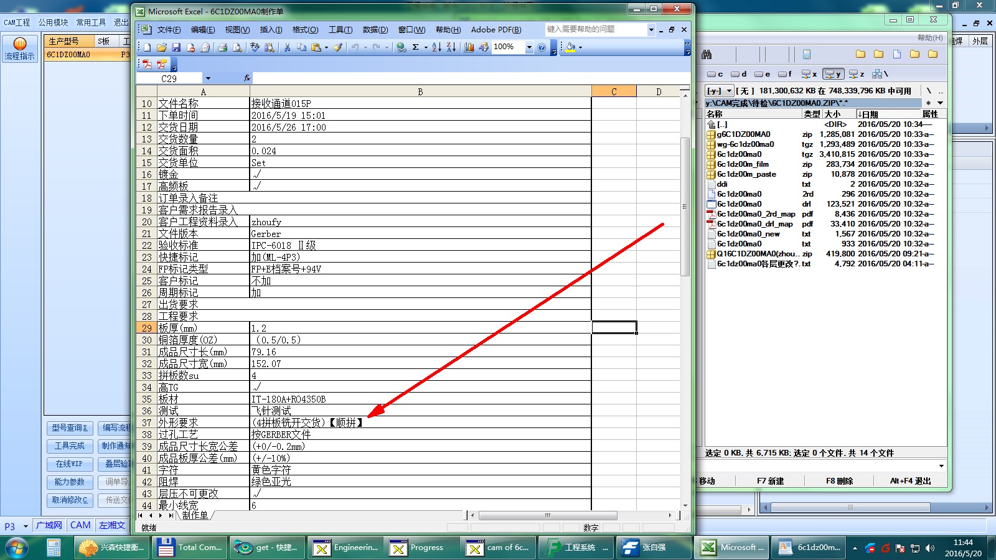Click the Print icon in Excel toolbar
This screenshot has width=996, height=560.
[222, 47]
